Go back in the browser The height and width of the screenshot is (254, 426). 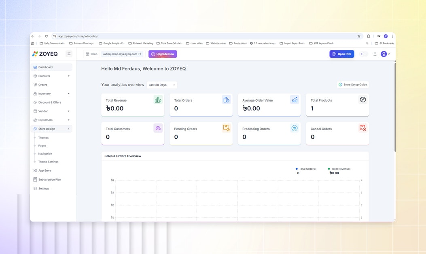click(x=33, y=36)
